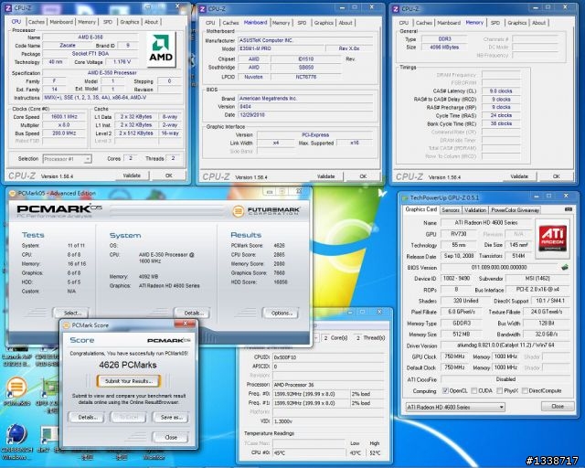Toggle the OpenCL checkbox in GPU-Z
585x468 pixels.
445,390
